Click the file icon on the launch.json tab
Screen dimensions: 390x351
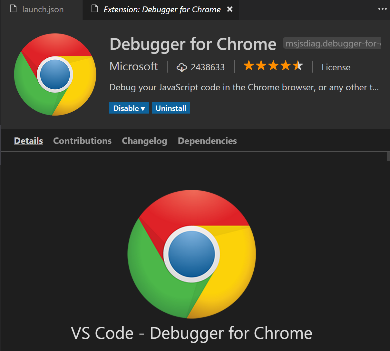[x=13, y=9]
